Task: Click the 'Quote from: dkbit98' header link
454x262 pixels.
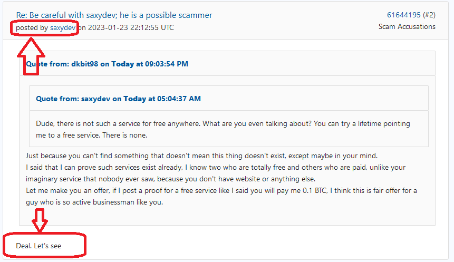Action: (x=107, y=64)
